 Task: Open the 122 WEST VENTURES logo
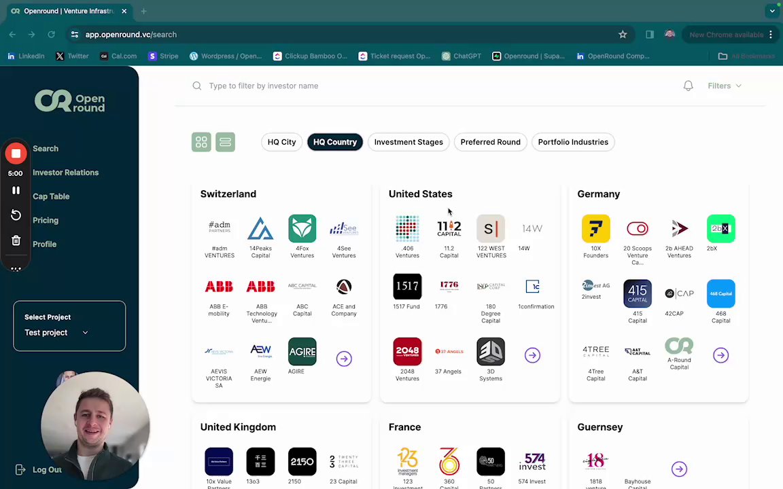tap(491, 228)
